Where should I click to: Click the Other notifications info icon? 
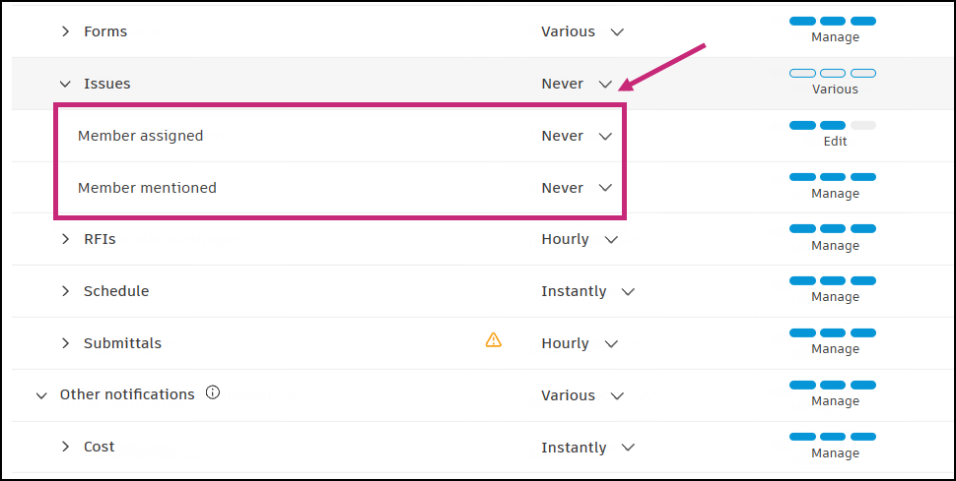tap(213, 393)
